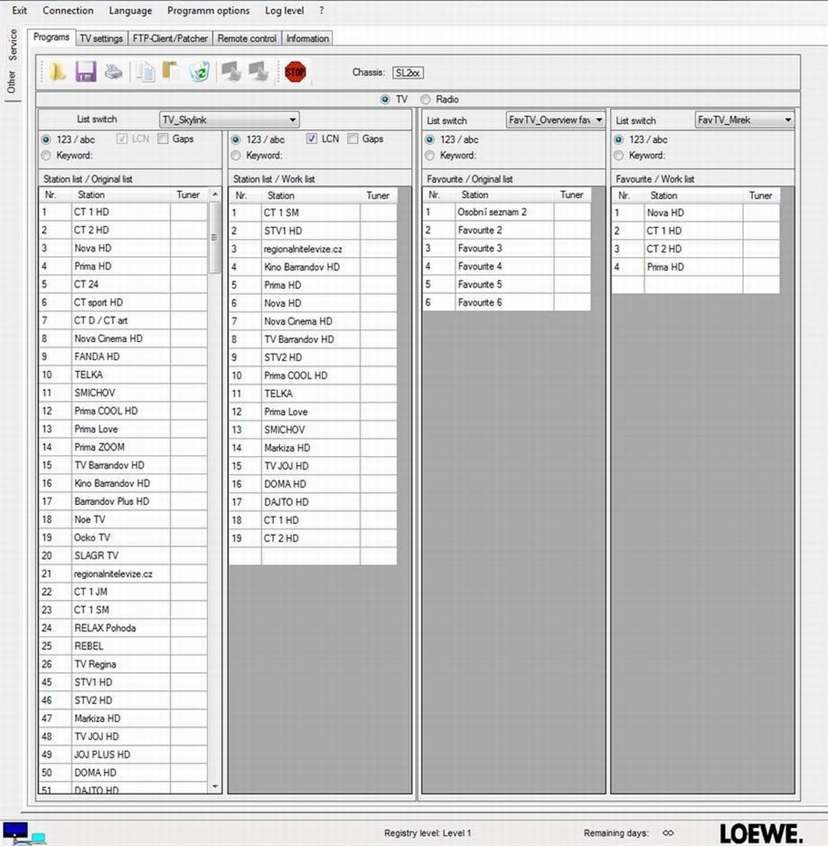Enable Gaps checkbox in Station Original list
Screen dimensions: 828x846
(163, 139)
